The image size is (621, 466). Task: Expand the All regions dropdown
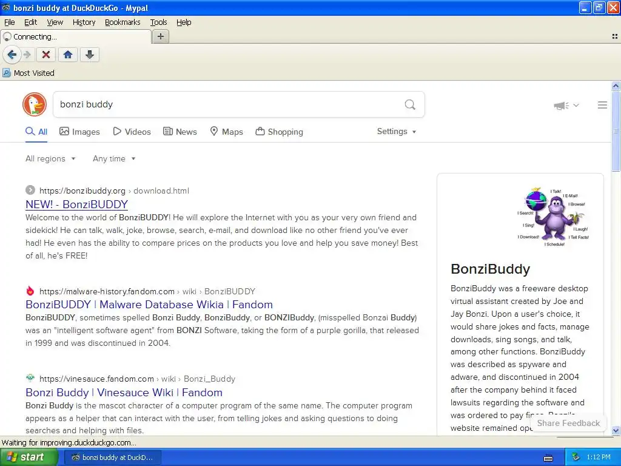click(x=50, y=158)
